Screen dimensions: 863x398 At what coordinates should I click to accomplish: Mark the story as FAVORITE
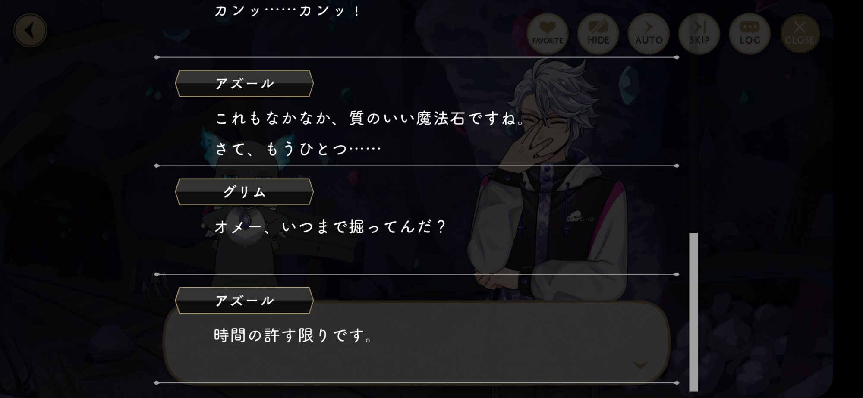pos(547,34)
